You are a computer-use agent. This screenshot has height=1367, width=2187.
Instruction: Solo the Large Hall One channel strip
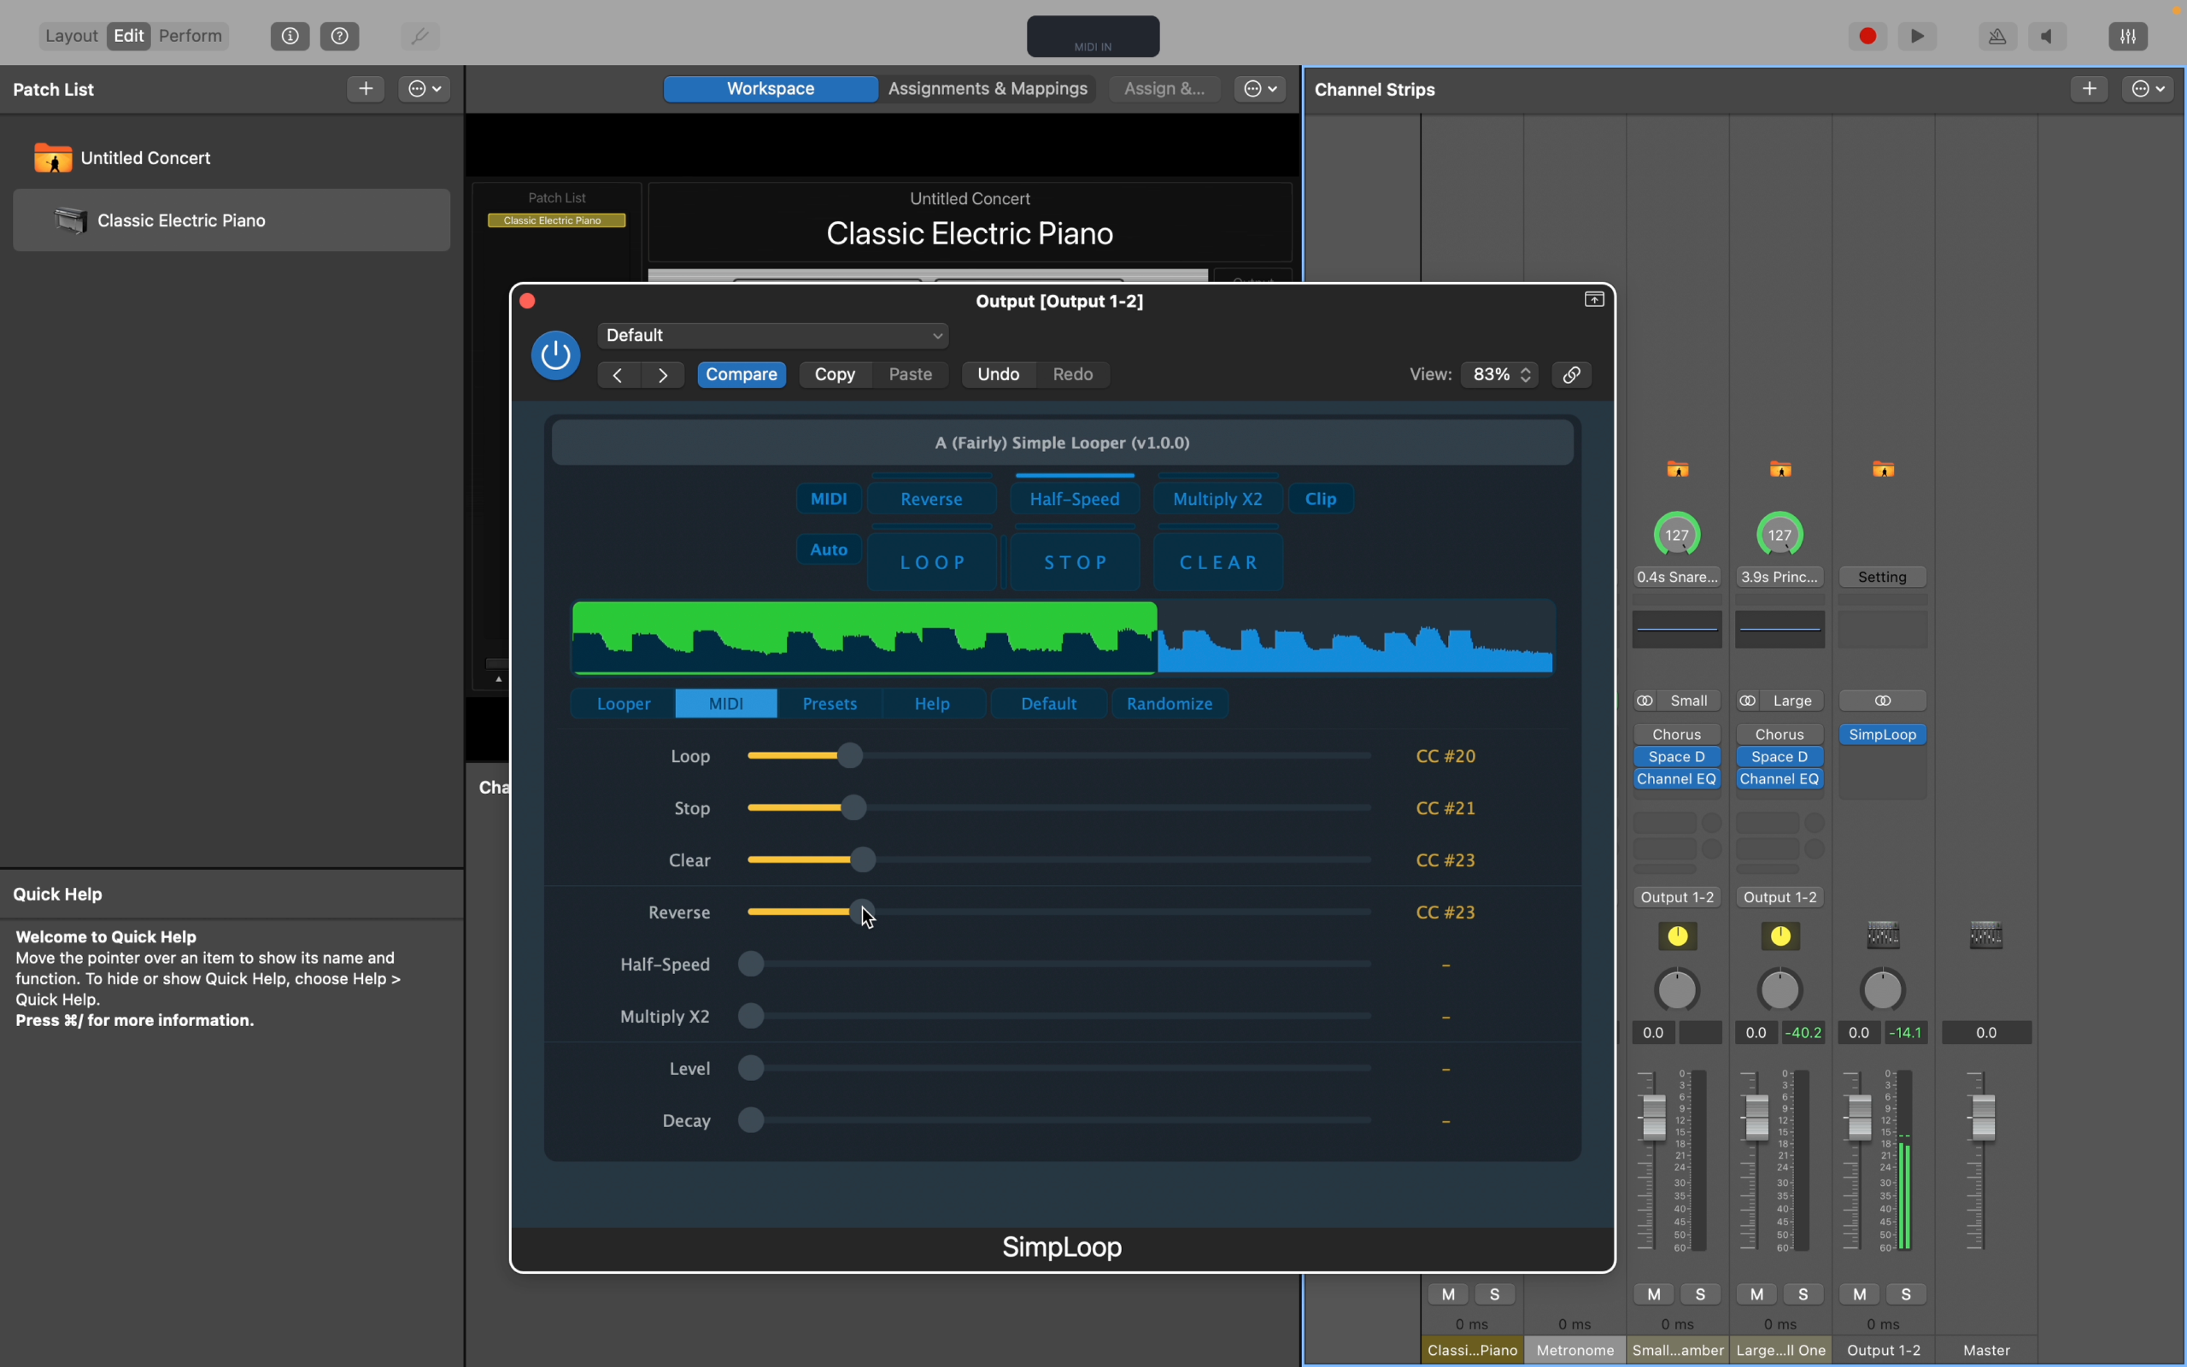click(1803, 1294)
